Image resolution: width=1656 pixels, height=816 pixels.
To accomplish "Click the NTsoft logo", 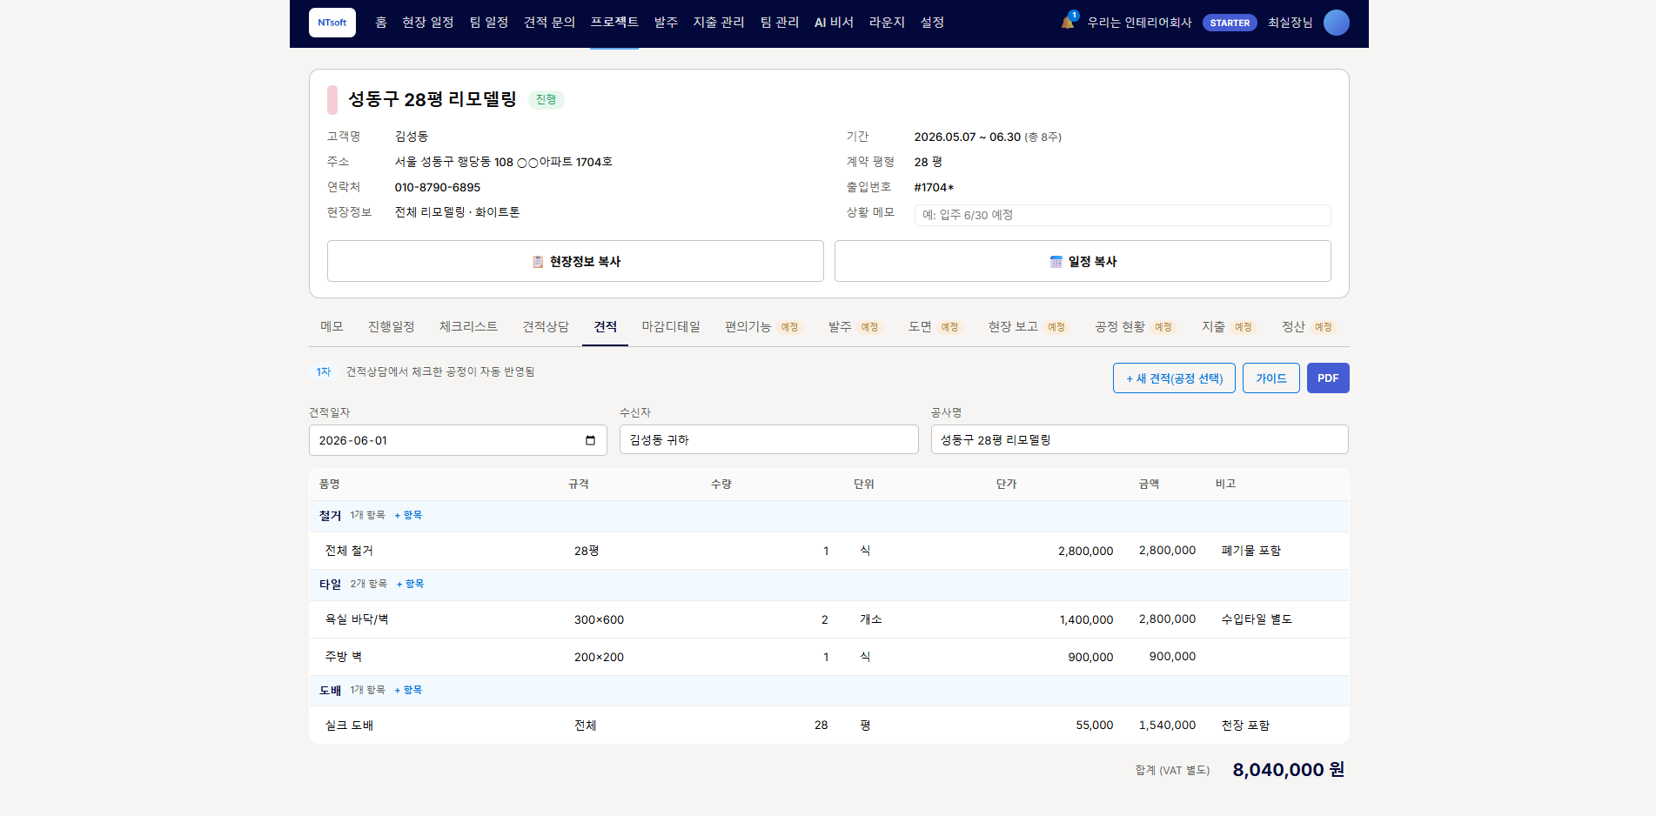I will (x=332, y=23).
